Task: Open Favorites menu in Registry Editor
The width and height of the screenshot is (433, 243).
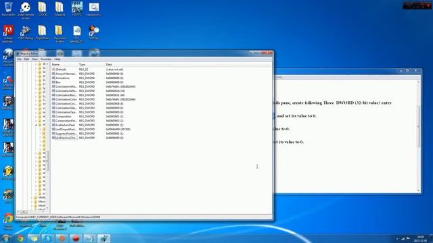Action: [46, 59]
